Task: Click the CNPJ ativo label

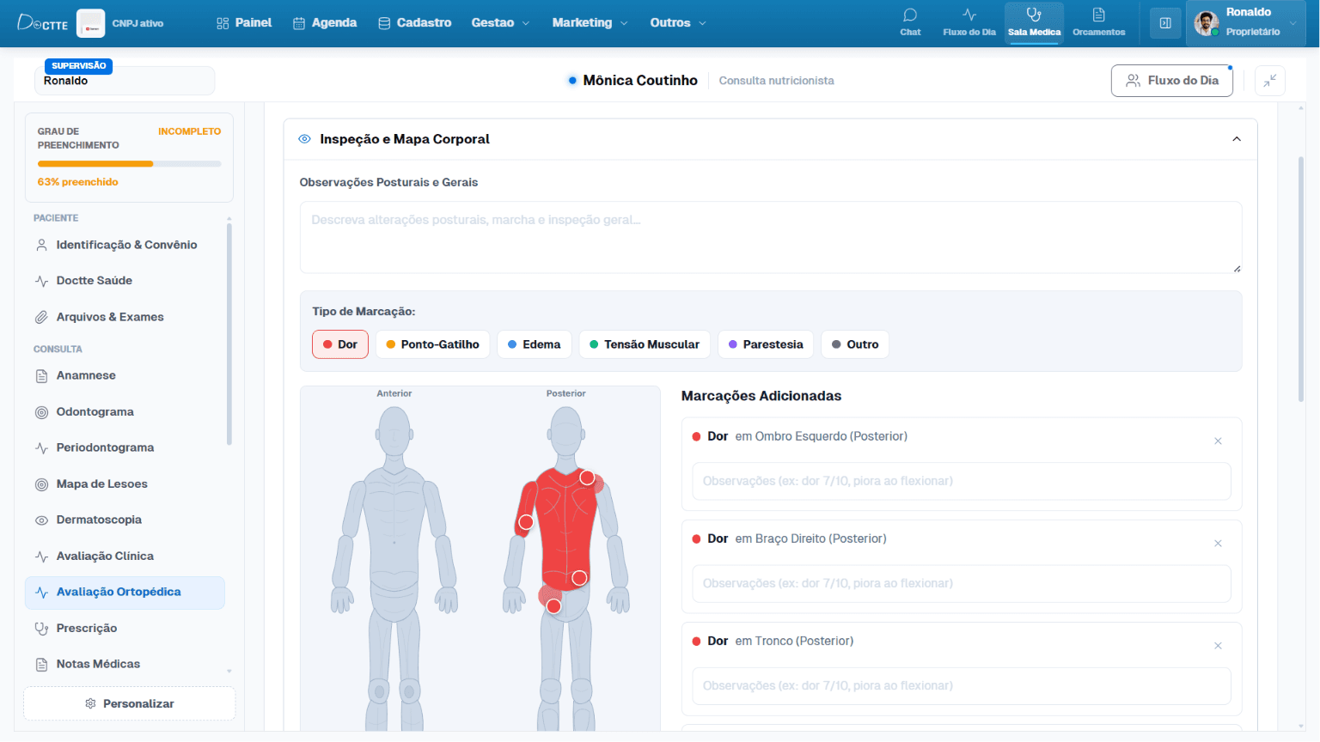Action: (137, 23)
